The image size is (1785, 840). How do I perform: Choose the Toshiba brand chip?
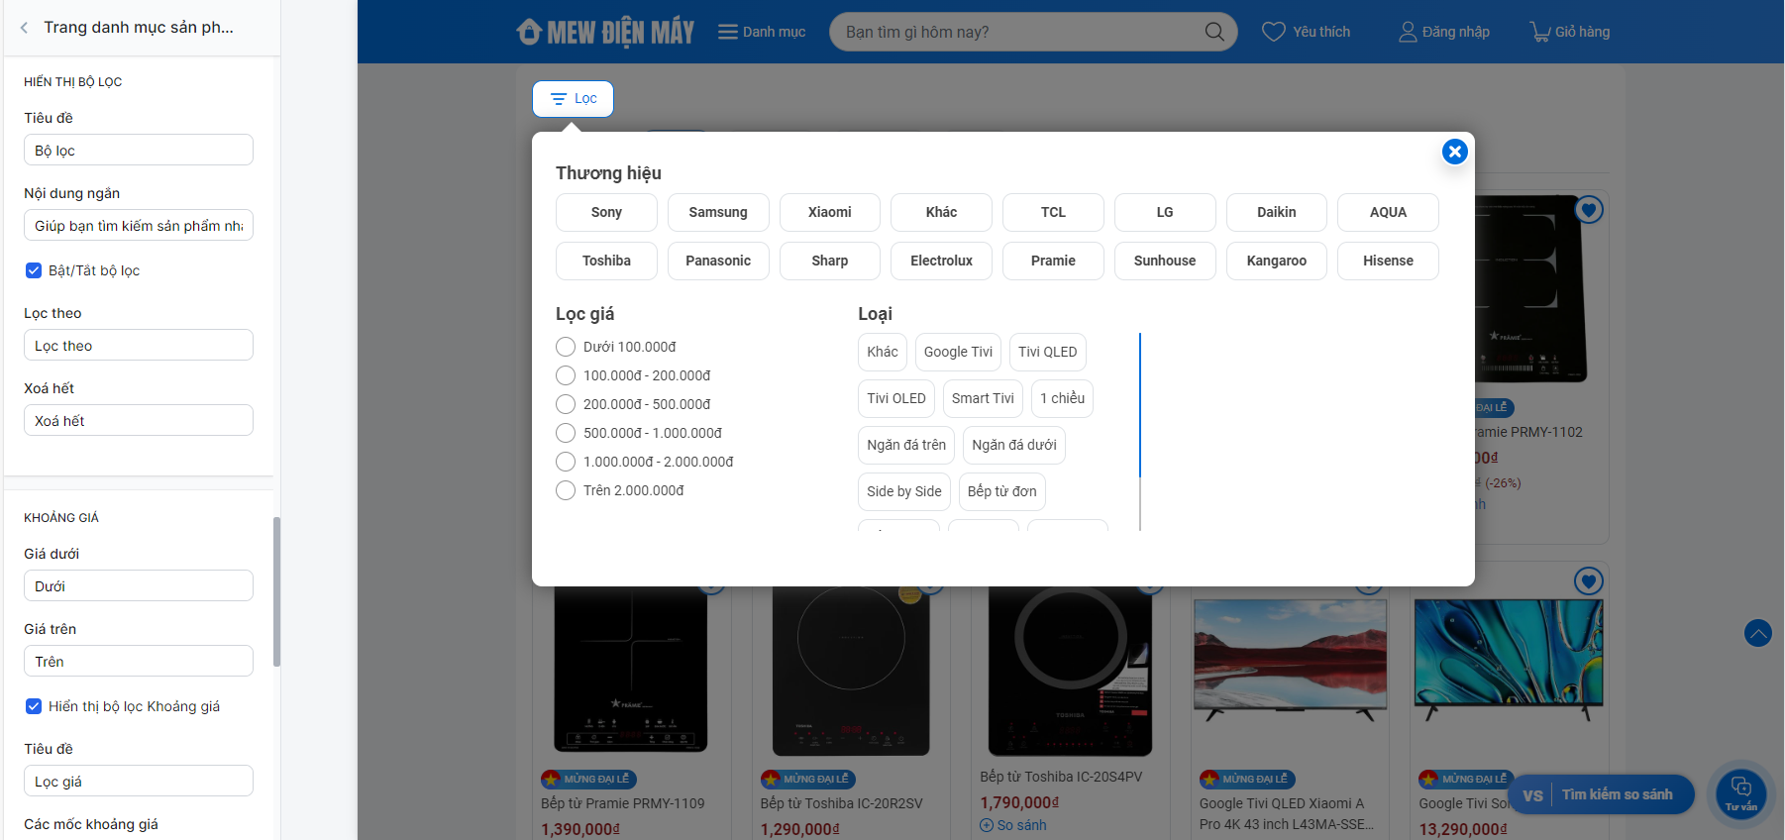(606, 261)
